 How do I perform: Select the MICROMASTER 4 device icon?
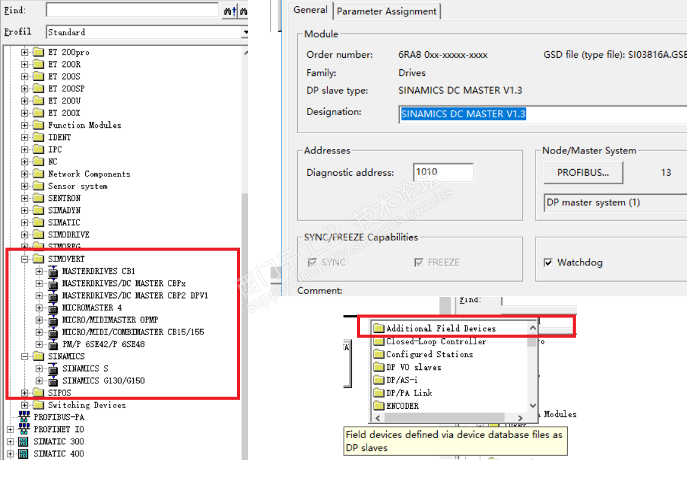(53, 308)
